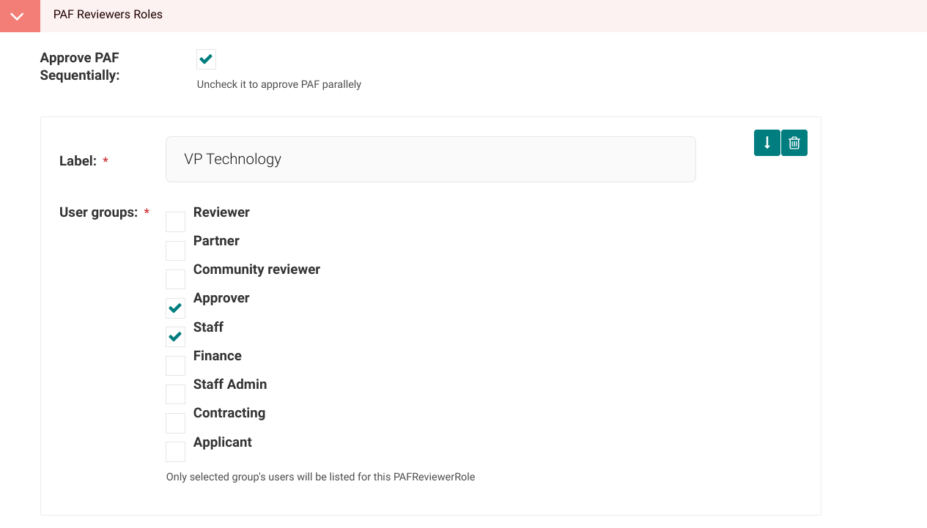
Task: Enable the Reviewer user group
Action: pos(175,221)
